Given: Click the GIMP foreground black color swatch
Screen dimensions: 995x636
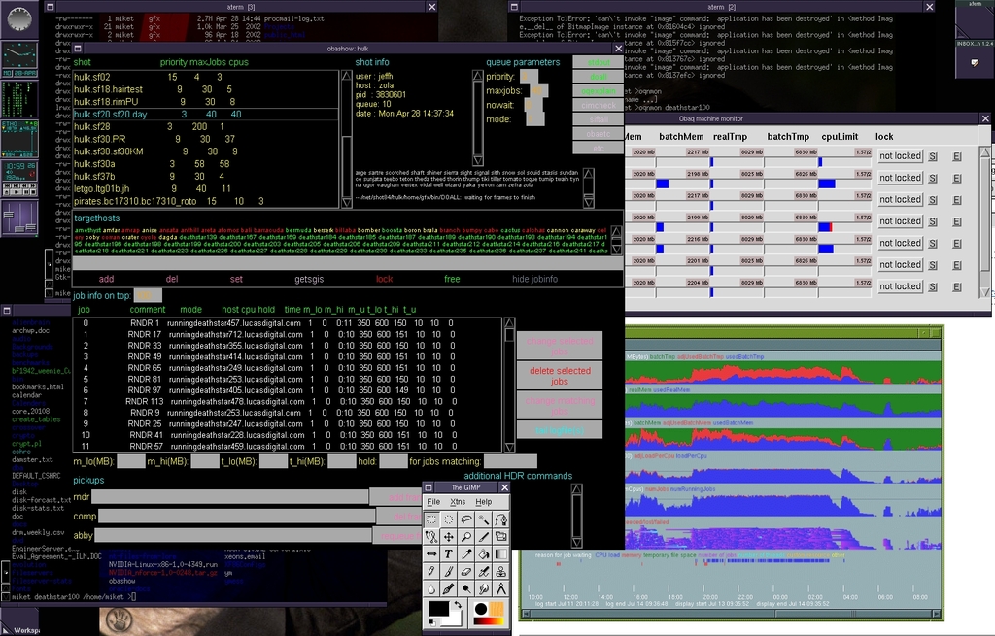Looking at the screenshot, I should click(439, 610).
